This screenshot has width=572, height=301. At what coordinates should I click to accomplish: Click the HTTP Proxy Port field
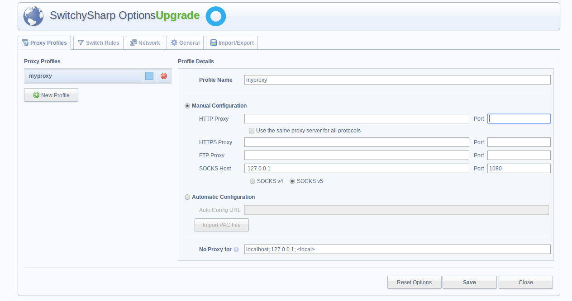(x=519, y=119)
